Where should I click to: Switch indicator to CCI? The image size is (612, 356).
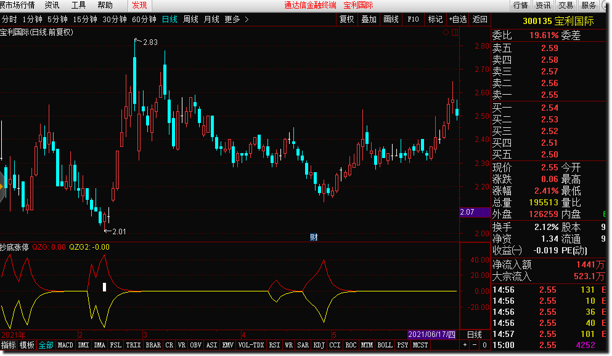click(x=335, y=345)
